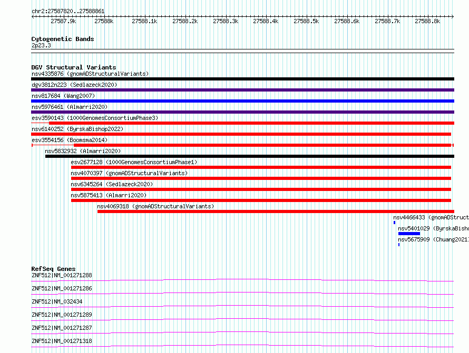469x353 pixels.
Task: Click the small blue nsv5675909 marker
Action: pyautogui.click(x=399, y=245)
